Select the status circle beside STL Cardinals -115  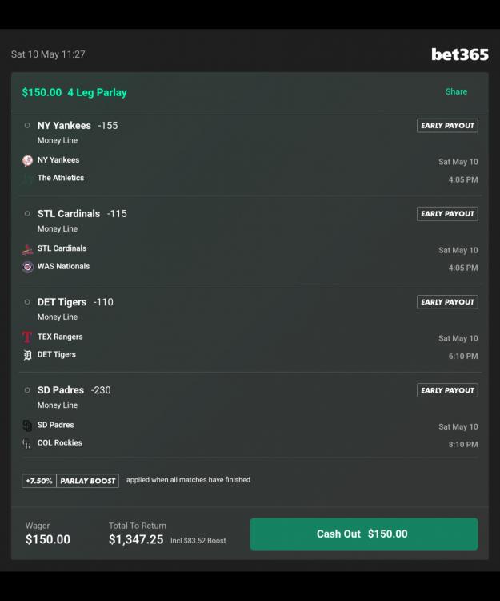coord(27,214)
